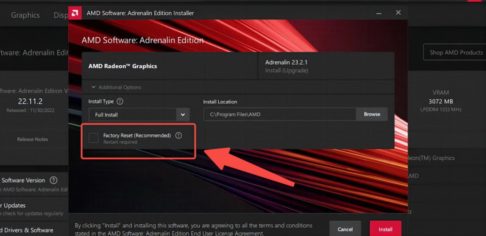Screen dimensions: 486x236
Task: Click the Factory Reset help icon
Action: 179,135
